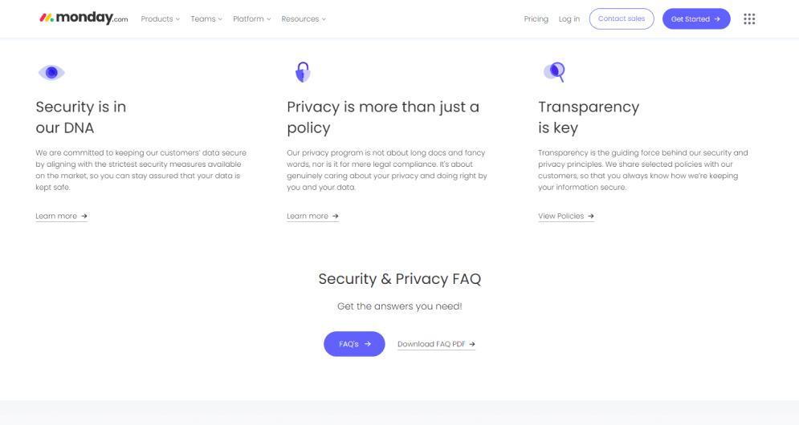
Task: Expand the Teams dropdown menu
Action: click(x=206, y=19)
